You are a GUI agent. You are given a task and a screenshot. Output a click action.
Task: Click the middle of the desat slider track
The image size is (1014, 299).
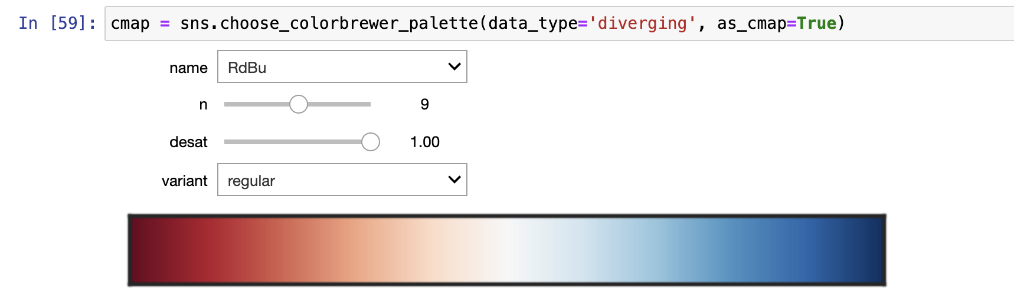click(x=294, y=142)
